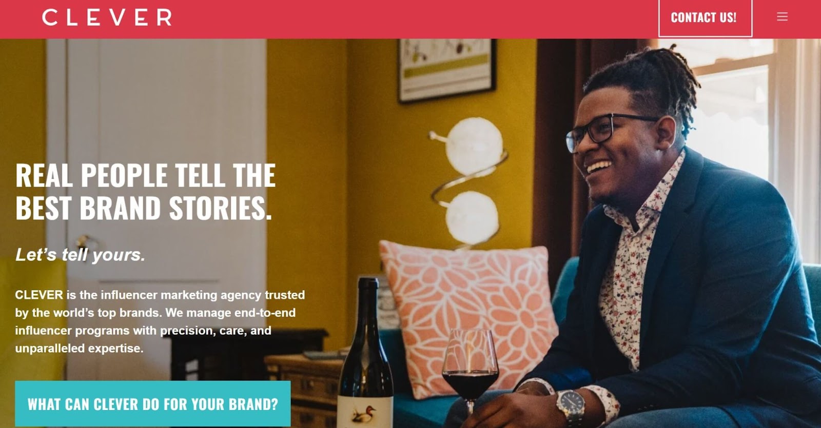The image size is (821, 428).
Task: Click the 'Let's tell yours.' tagline
Action: 80,255
